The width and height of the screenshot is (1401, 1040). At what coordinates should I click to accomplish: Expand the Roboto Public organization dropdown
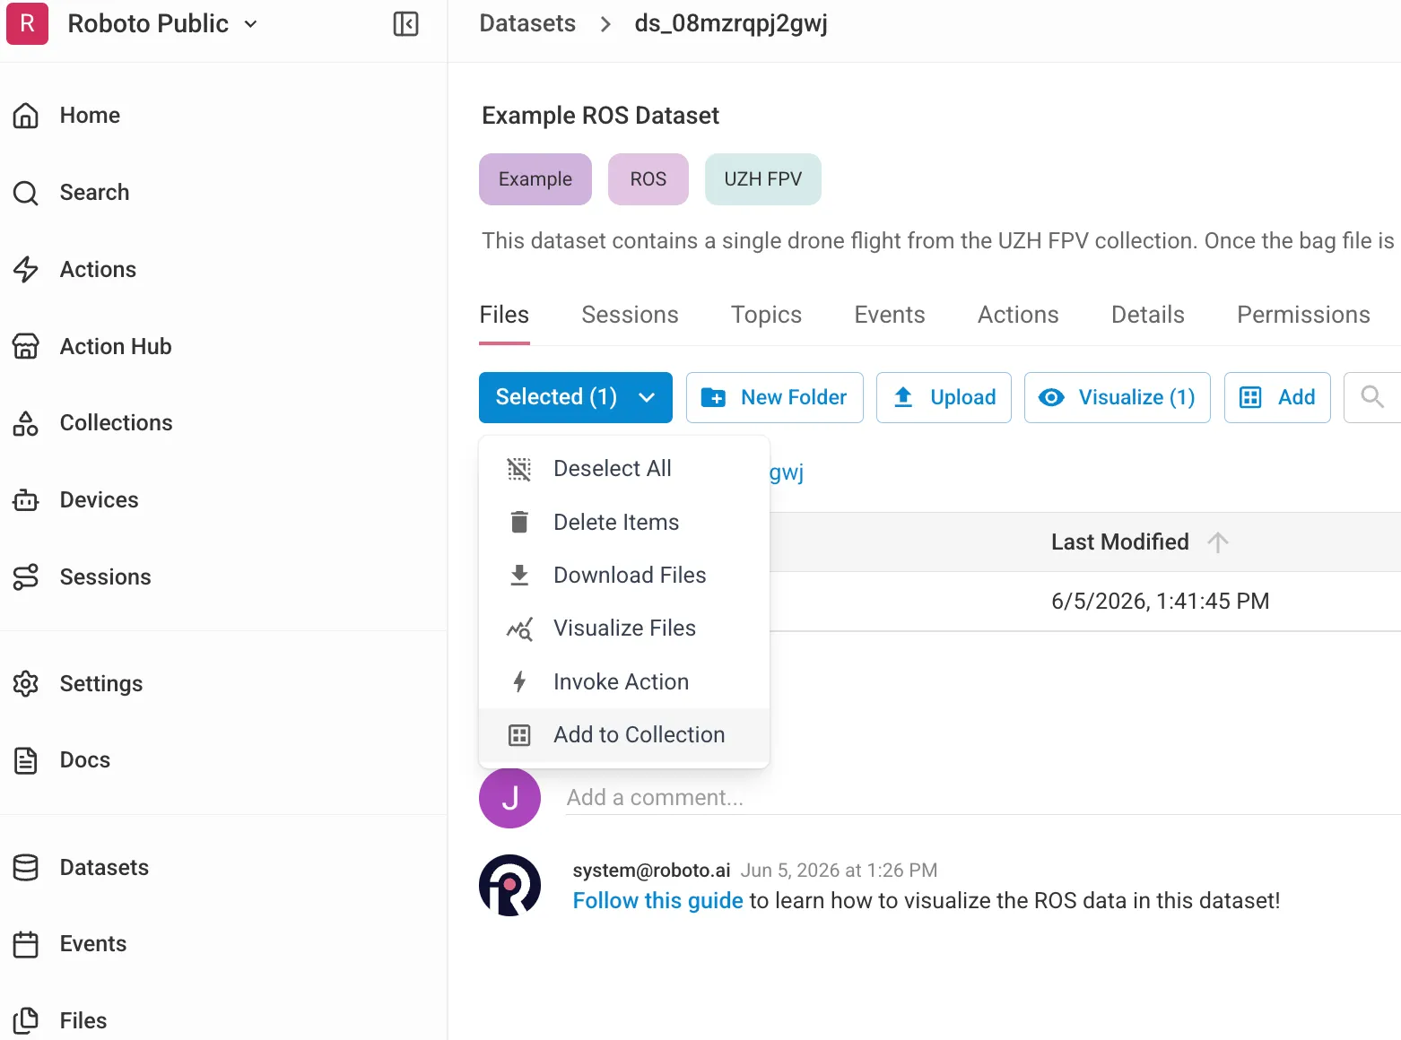(162, 24)
